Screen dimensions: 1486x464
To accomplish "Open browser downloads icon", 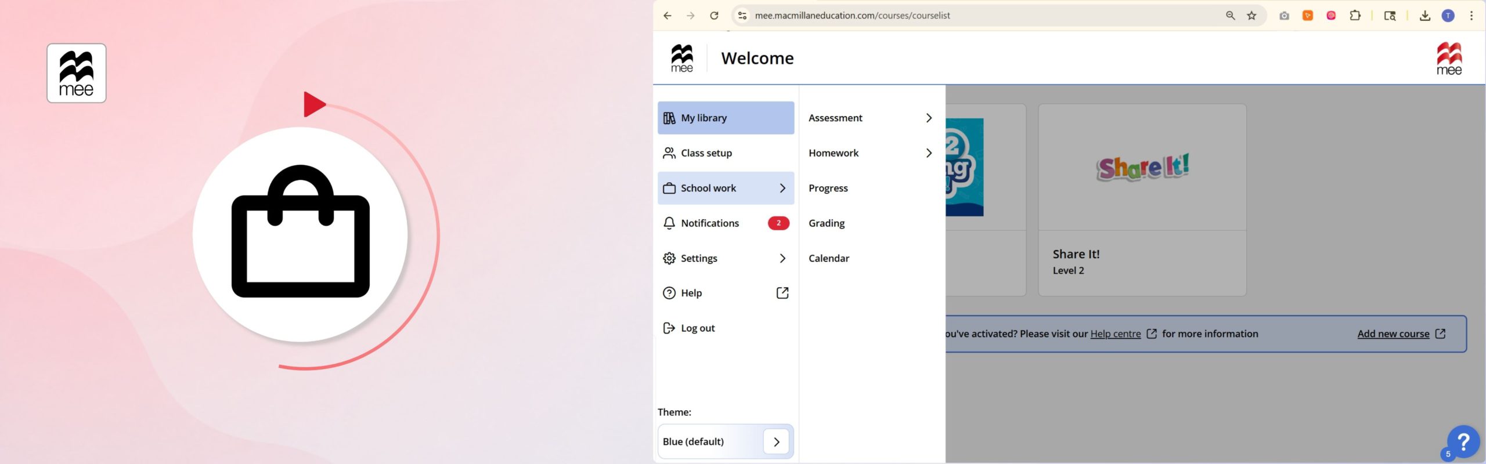I will [1424, 16].
